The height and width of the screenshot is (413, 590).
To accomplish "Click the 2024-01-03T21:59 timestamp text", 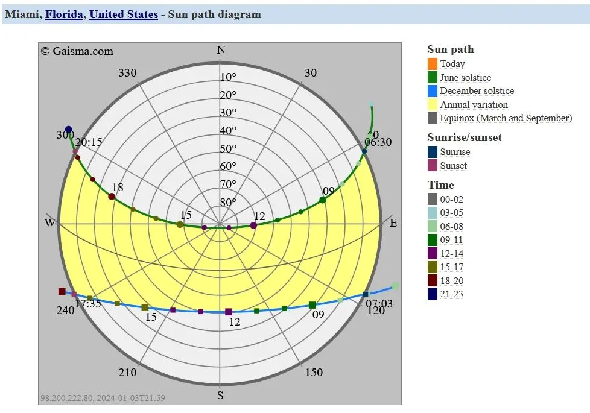I will coord(131,398).
